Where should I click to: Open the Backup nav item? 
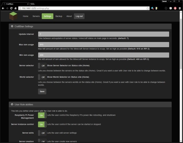59,16
